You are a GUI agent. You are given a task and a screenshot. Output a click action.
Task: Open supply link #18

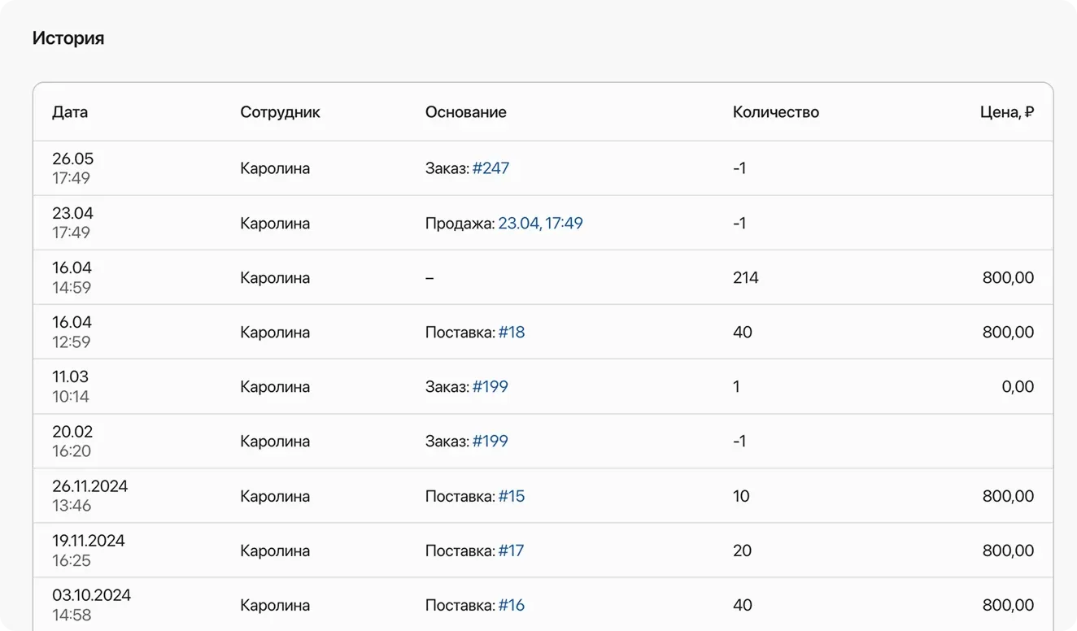[x=512, y=332]
